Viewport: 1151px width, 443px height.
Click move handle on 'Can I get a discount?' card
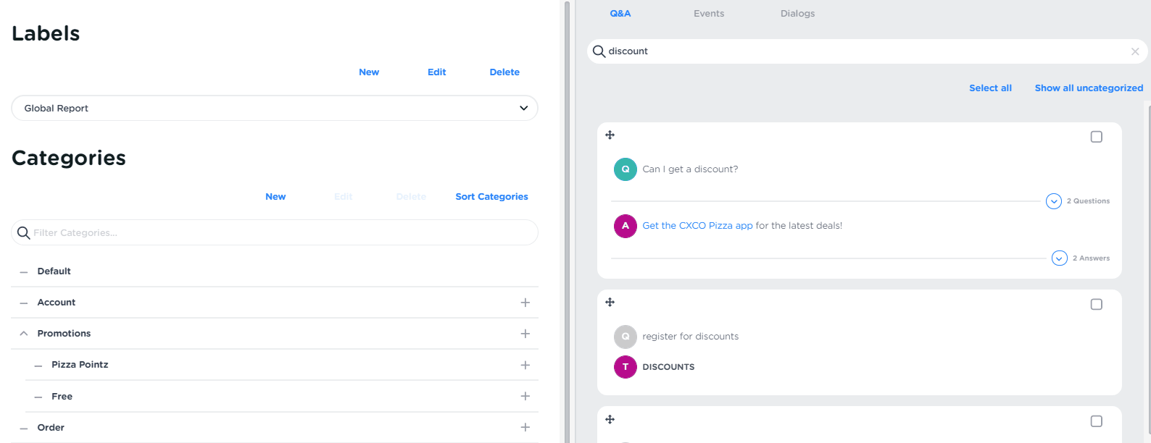click(610, 135)
